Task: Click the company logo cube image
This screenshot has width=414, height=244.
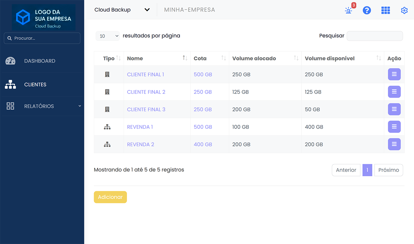Action: pos(23,17)
